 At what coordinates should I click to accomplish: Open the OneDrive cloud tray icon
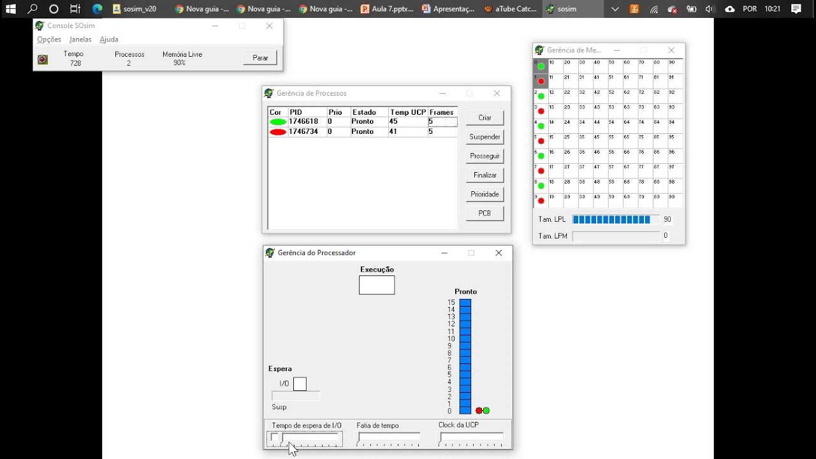(730, 9)
